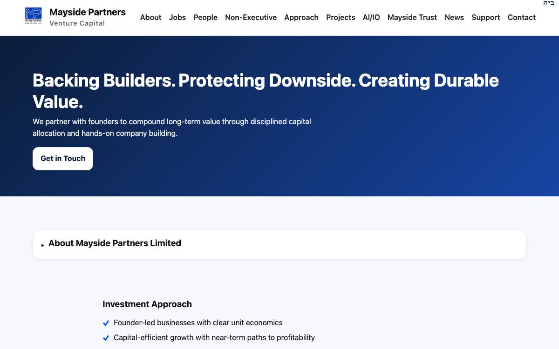Click the Get in Touch button
Viewport: 559px width, 349px height.
(x=63, y=159)
